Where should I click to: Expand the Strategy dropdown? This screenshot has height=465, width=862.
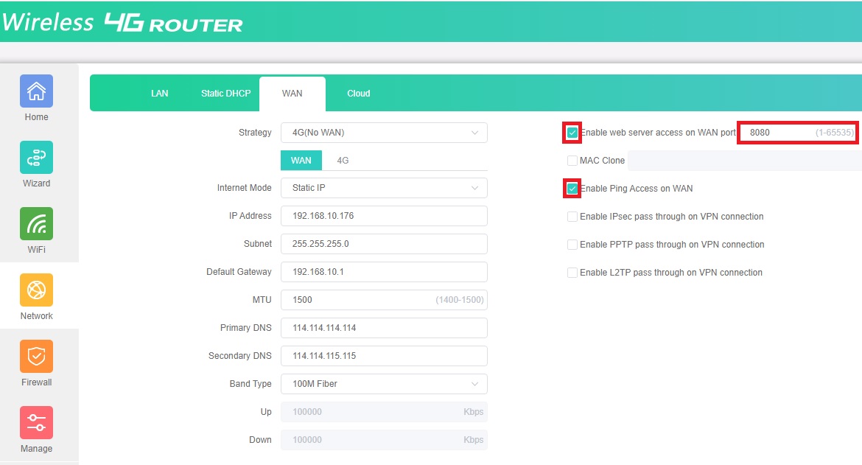point(384,133)
